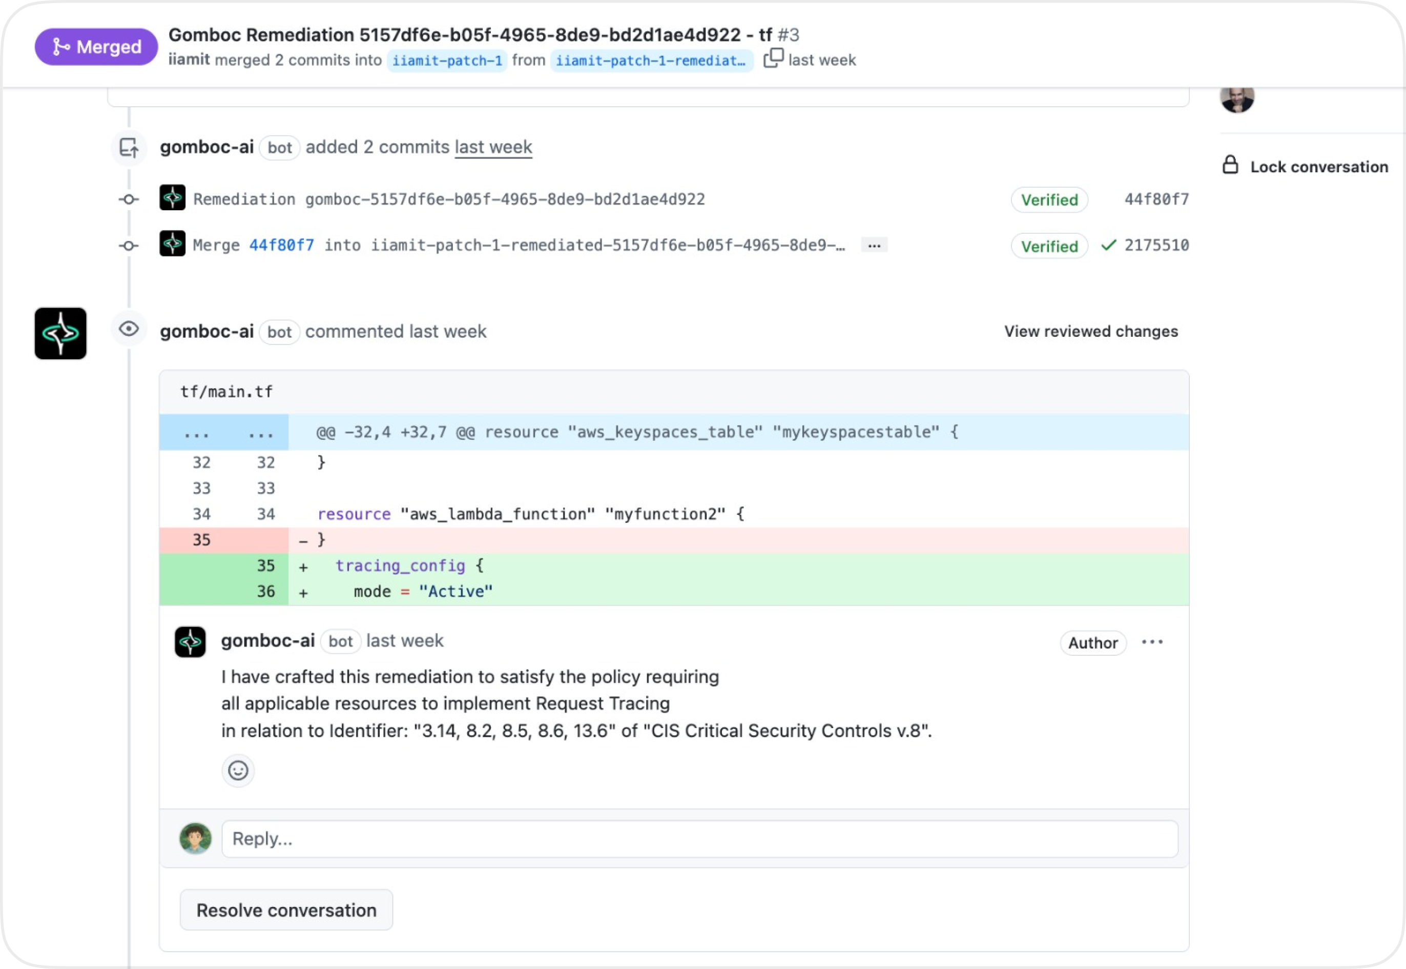Open iiamit user profile link in header
The image size is (1406, 969).
189,59
